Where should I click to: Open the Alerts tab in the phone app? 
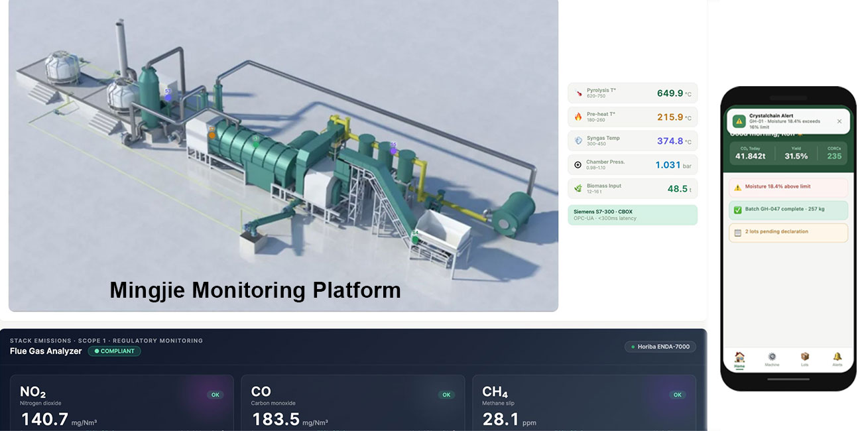[x=837, y=359]
